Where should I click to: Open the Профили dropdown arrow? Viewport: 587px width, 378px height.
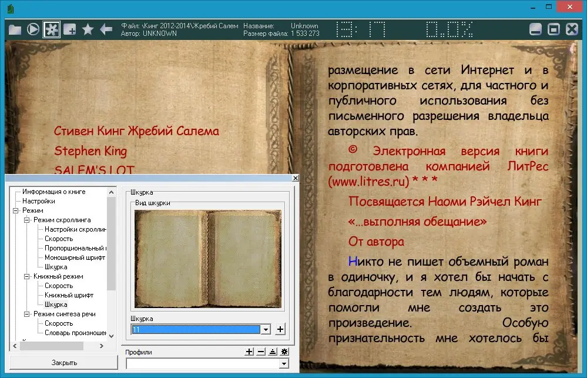click(x=284, y=363)
